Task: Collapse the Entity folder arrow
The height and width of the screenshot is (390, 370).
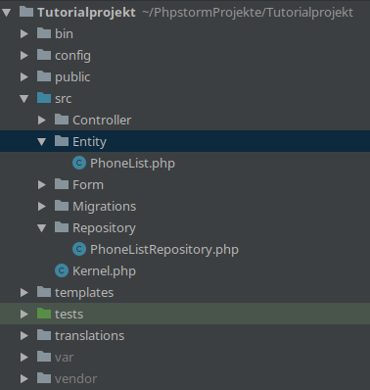Action: coord(41,142)
